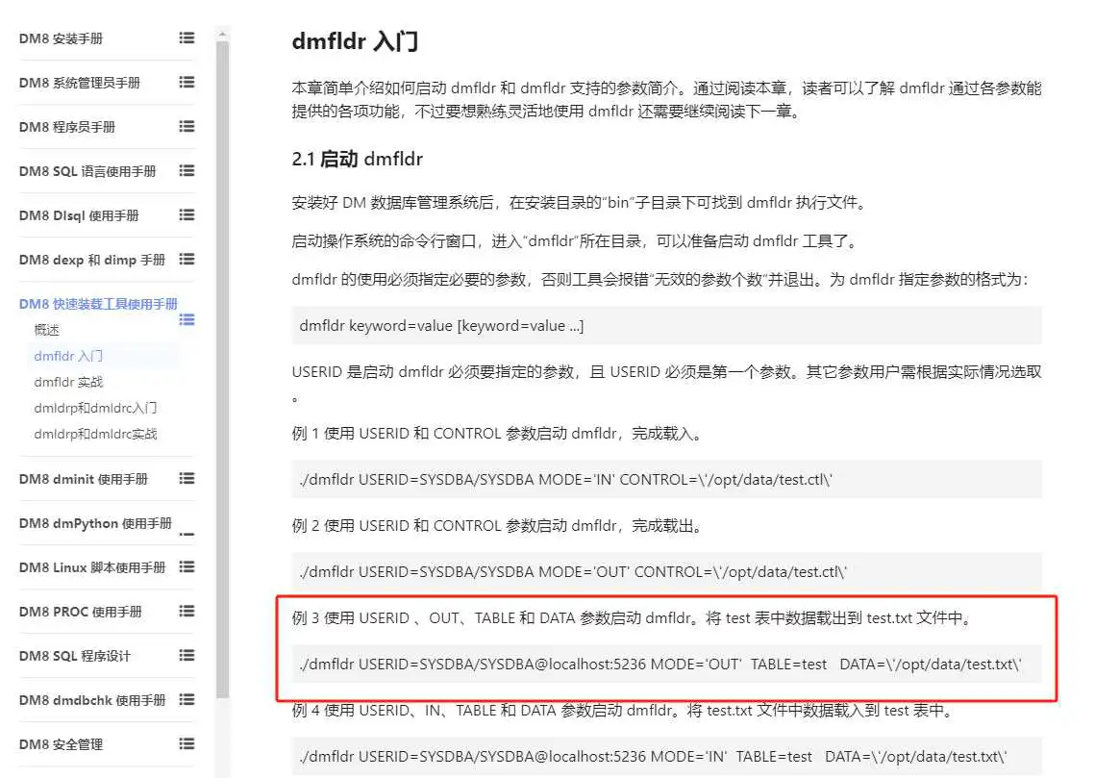Go to dmldrp和dmldrc入门 page

pos(95,408)
